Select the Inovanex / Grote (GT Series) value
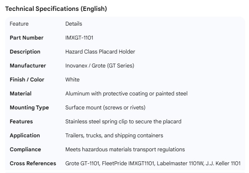Screen dimensions: 249x173 tap(100, 66)
